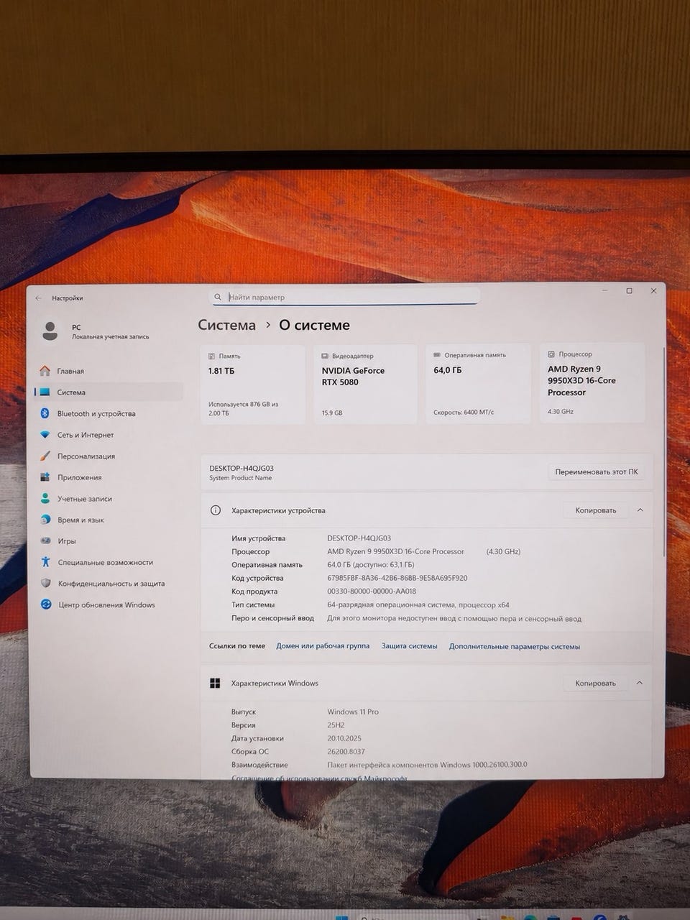Image resolution: width=690 pixels, height=920 pixels.
Task: Open the Видеоадаптер NVIDIA GeForce RTX 5080 card
Action: click(x=365, y=385)
